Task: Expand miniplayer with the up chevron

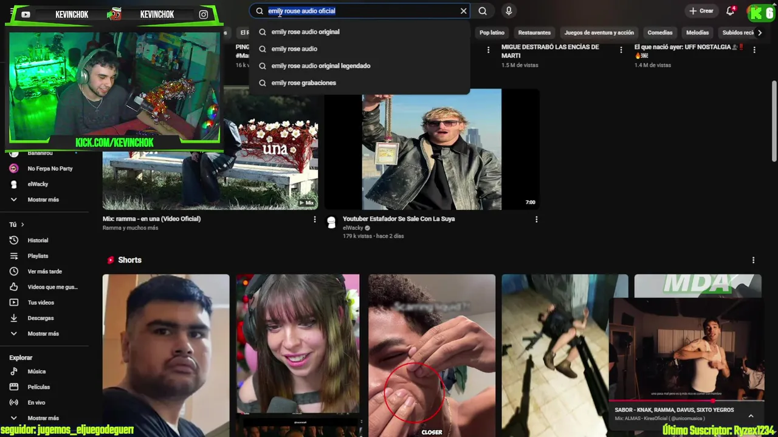Action: 751,416
